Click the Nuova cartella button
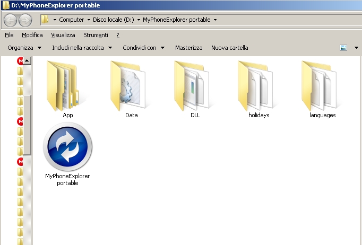This screenshot has height=245, width=362. (x=229, y=48)
